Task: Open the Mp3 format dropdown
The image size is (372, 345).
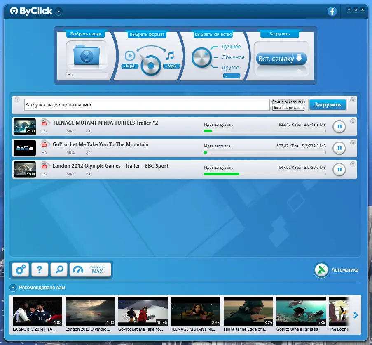Action: (171, 66)
